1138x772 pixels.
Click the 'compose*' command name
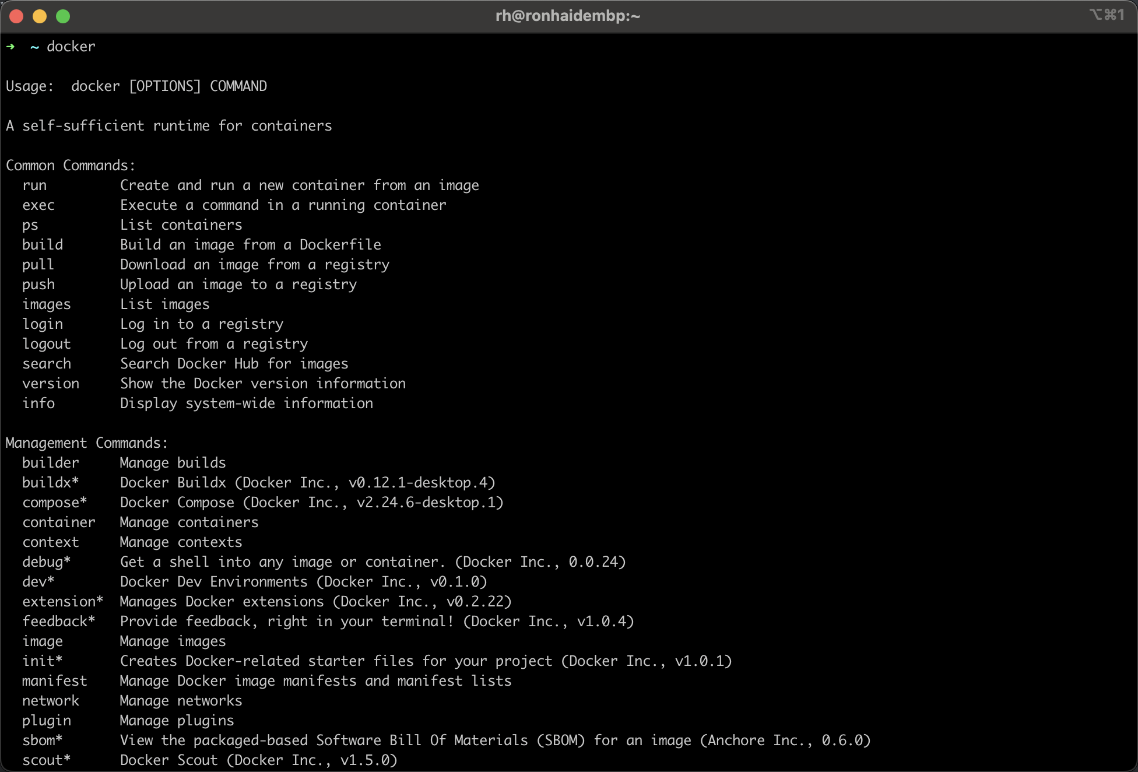coord(55,503)
